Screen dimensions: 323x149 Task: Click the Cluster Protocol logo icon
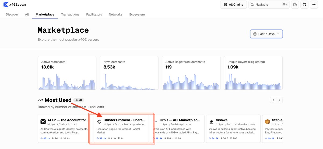pyautogui.click(x=99, y=122)
